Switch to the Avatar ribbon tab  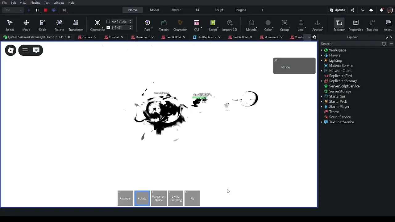click(x=176, y=10)
